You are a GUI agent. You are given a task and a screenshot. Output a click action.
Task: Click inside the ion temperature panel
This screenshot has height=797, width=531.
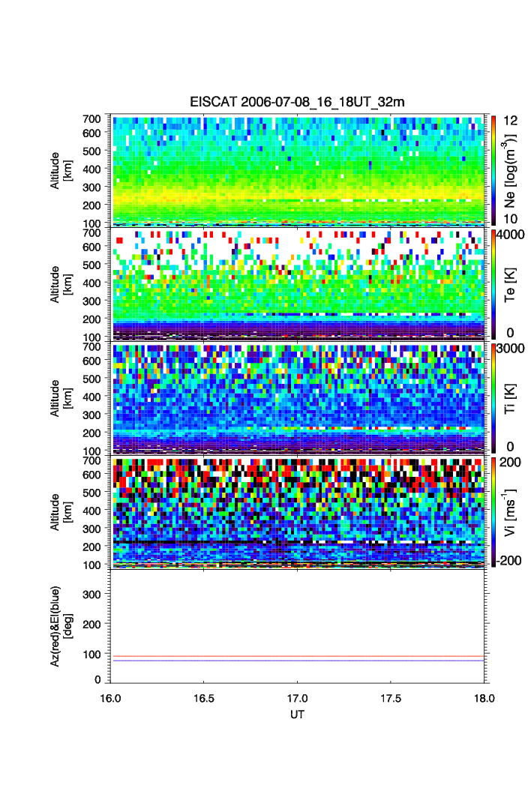pos(299,398)
